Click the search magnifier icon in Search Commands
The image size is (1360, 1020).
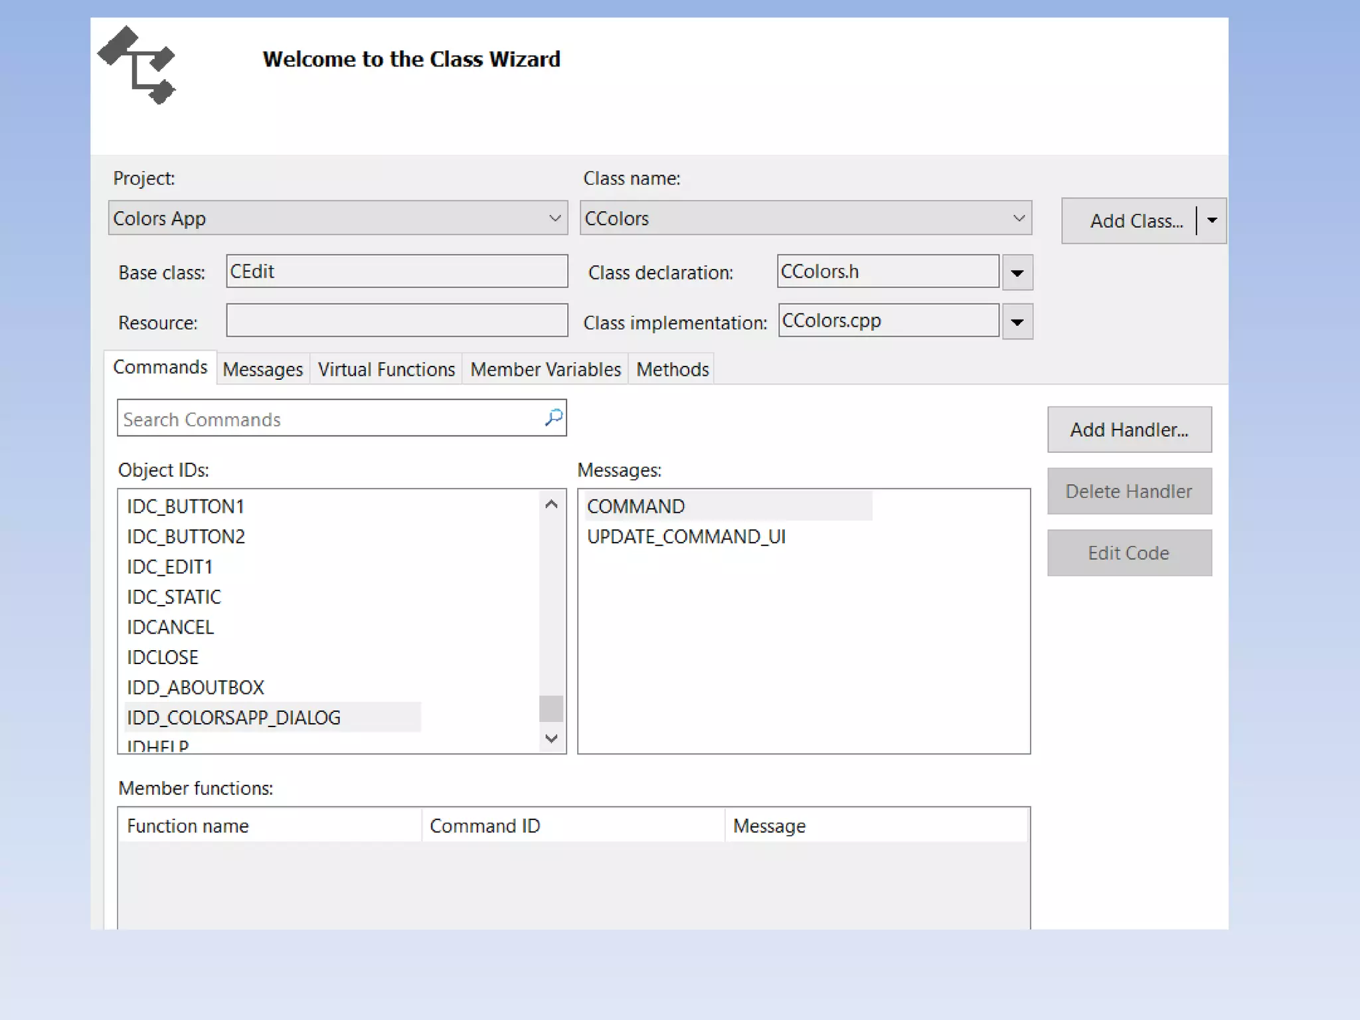[x=553, y=418]
